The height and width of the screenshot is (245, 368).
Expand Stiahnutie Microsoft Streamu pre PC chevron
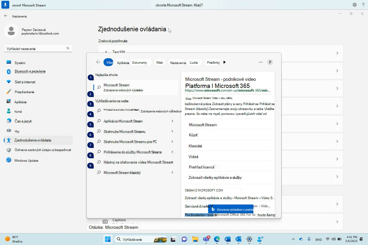tap(172, 142)
